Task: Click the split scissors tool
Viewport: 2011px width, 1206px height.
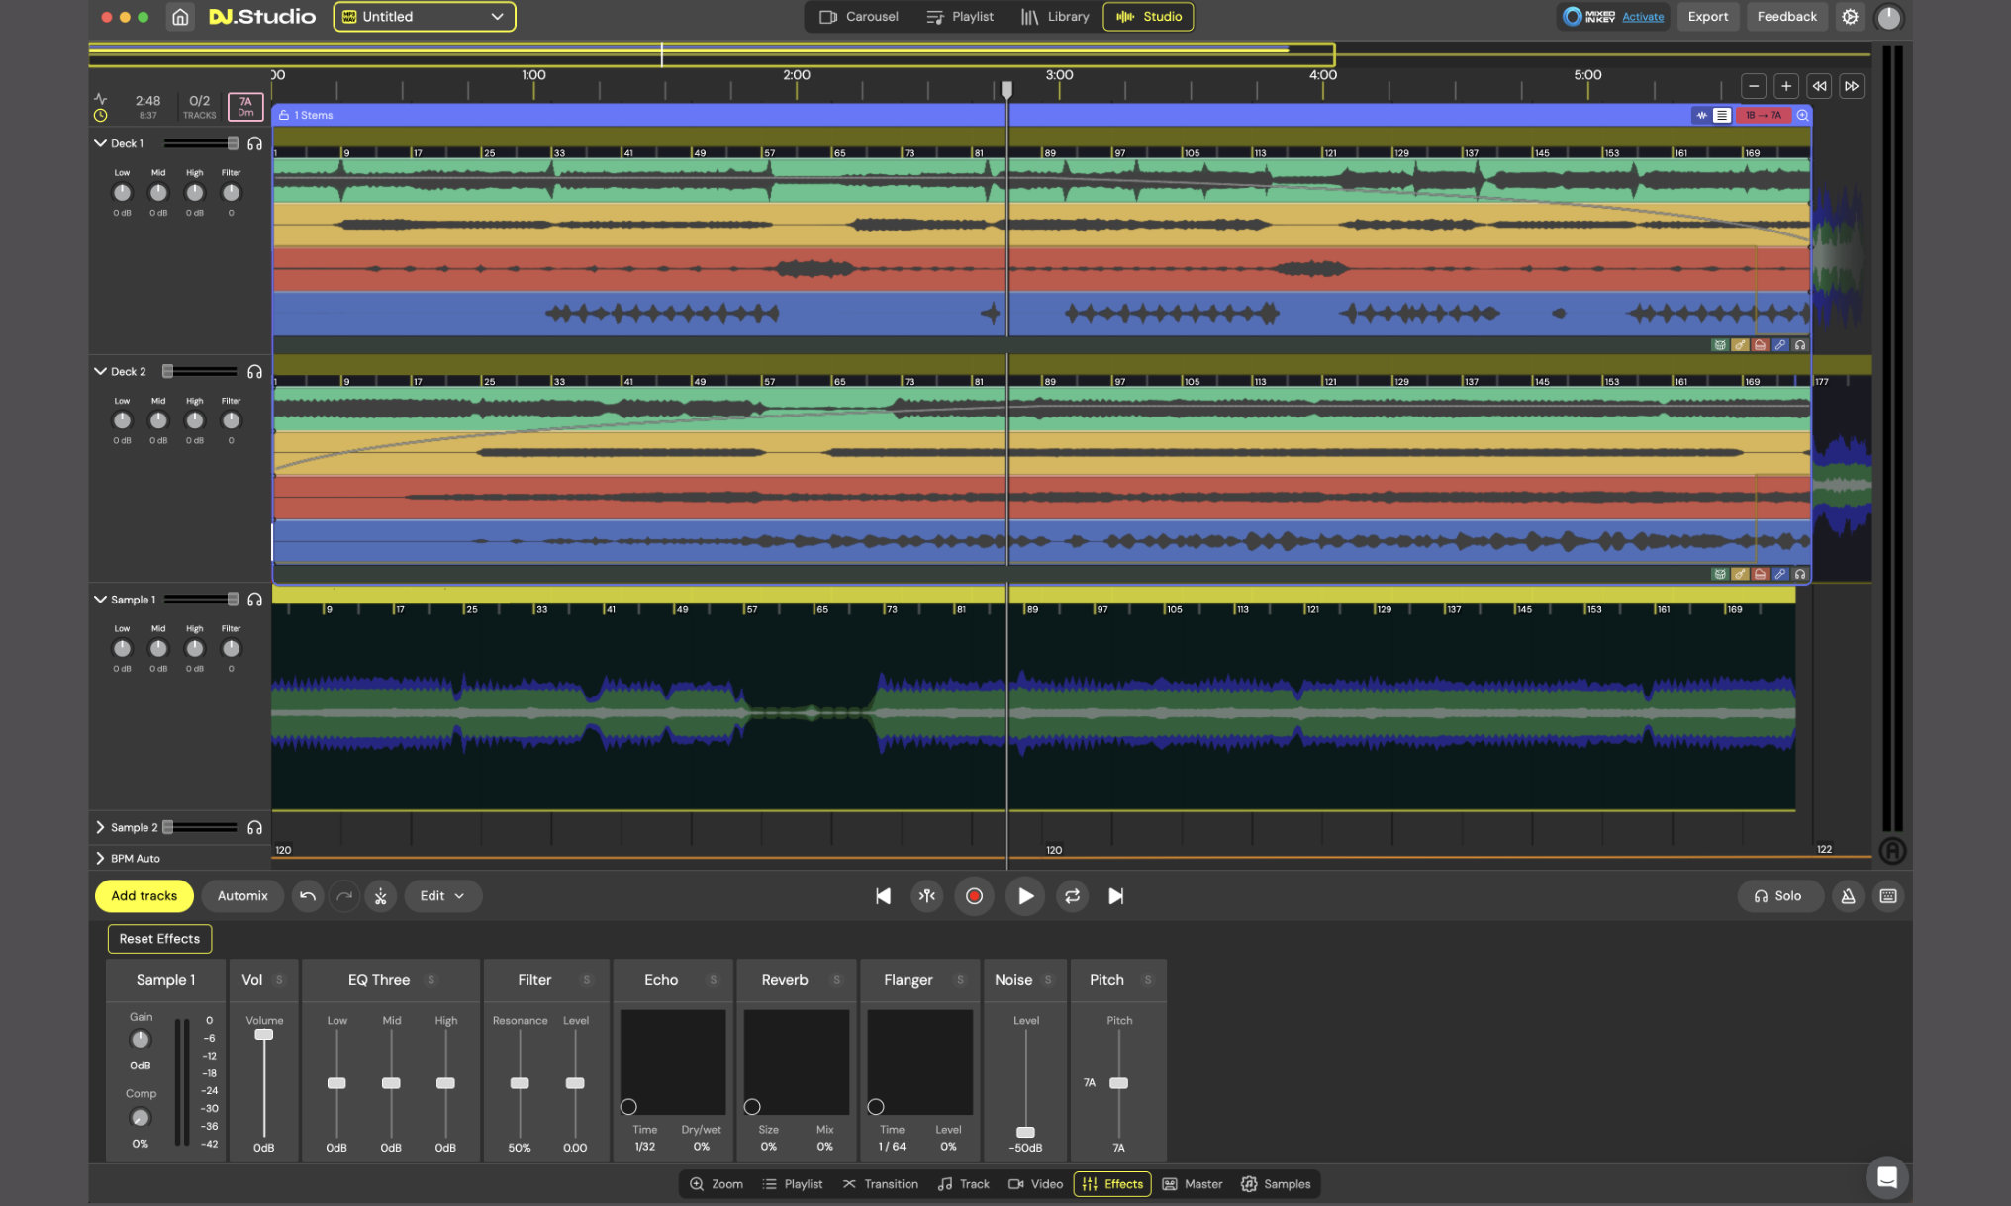Action: point(381,896)
